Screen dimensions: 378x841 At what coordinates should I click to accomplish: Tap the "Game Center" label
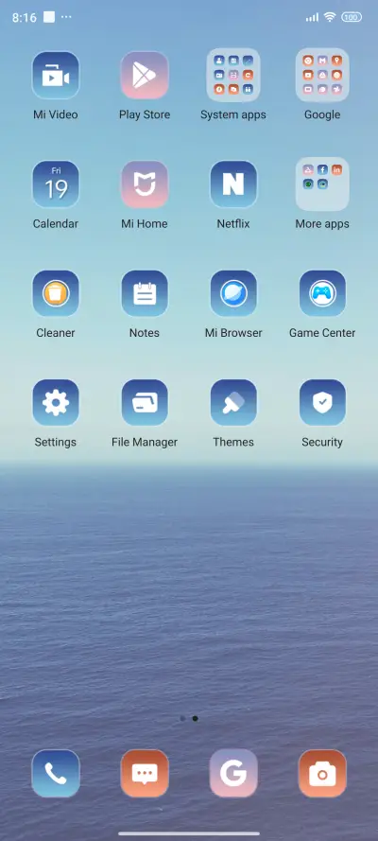(x=322, y=333)
